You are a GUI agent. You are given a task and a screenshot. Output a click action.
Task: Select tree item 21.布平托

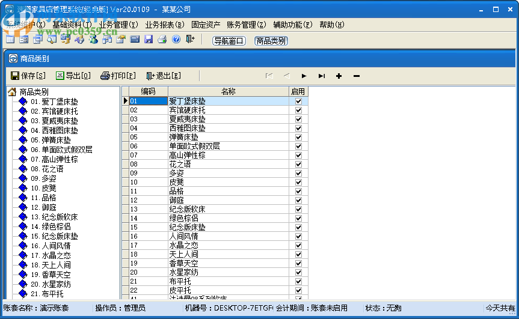tap(47, 294)
